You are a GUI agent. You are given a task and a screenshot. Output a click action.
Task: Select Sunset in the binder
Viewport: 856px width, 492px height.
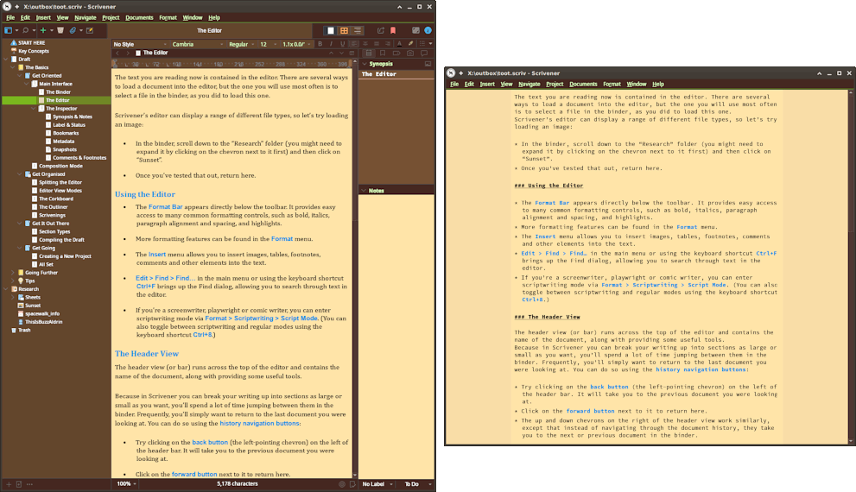point(33,306)
